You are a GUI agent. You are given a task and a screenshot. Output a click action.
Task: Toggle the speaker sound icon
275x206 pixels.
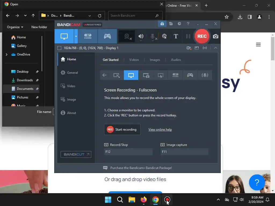141,36
